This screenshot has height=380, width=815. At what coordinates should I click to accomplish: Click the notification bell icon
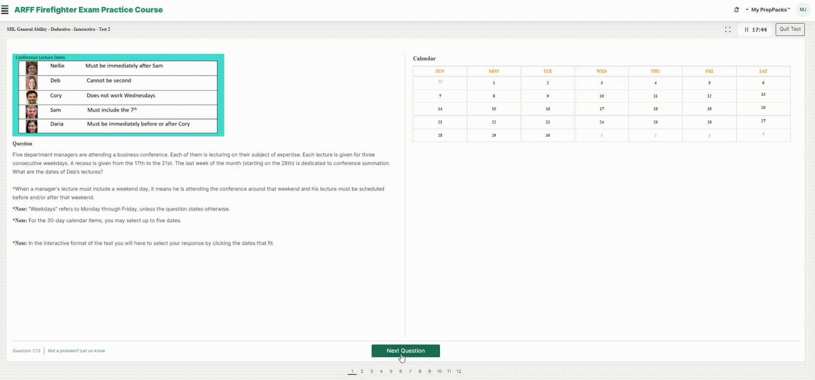click(x=736, y=10)
